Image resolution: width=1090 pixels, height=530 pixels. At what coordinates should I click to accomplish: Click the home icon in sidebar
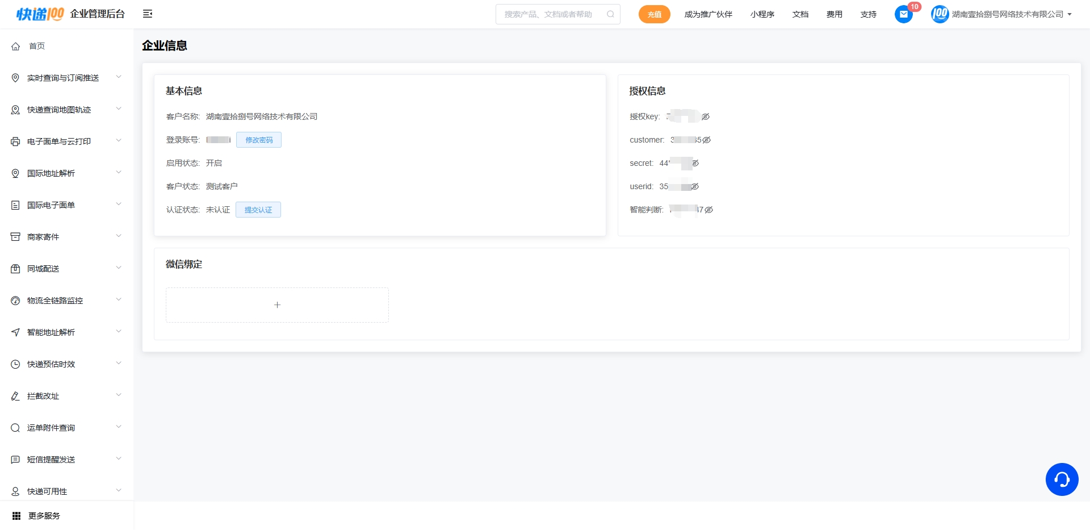(16, 47)
